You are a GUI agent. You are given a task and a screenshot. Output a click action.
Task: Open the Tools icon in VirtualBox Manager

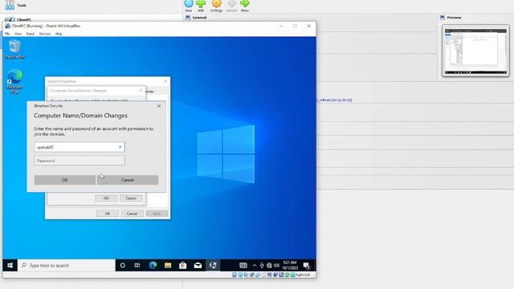[x=10, y=5]
